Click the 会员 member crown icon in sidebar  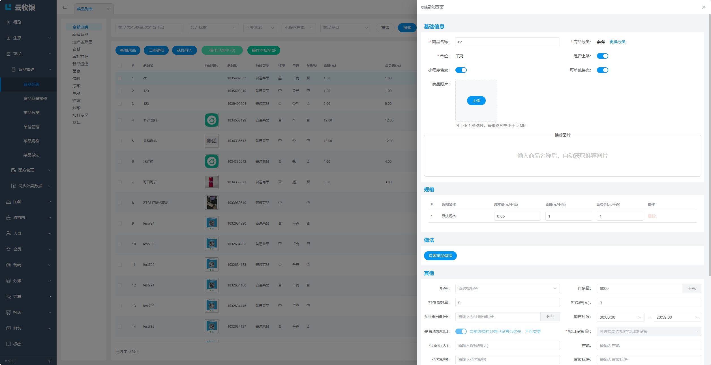[x=8, y=249]
